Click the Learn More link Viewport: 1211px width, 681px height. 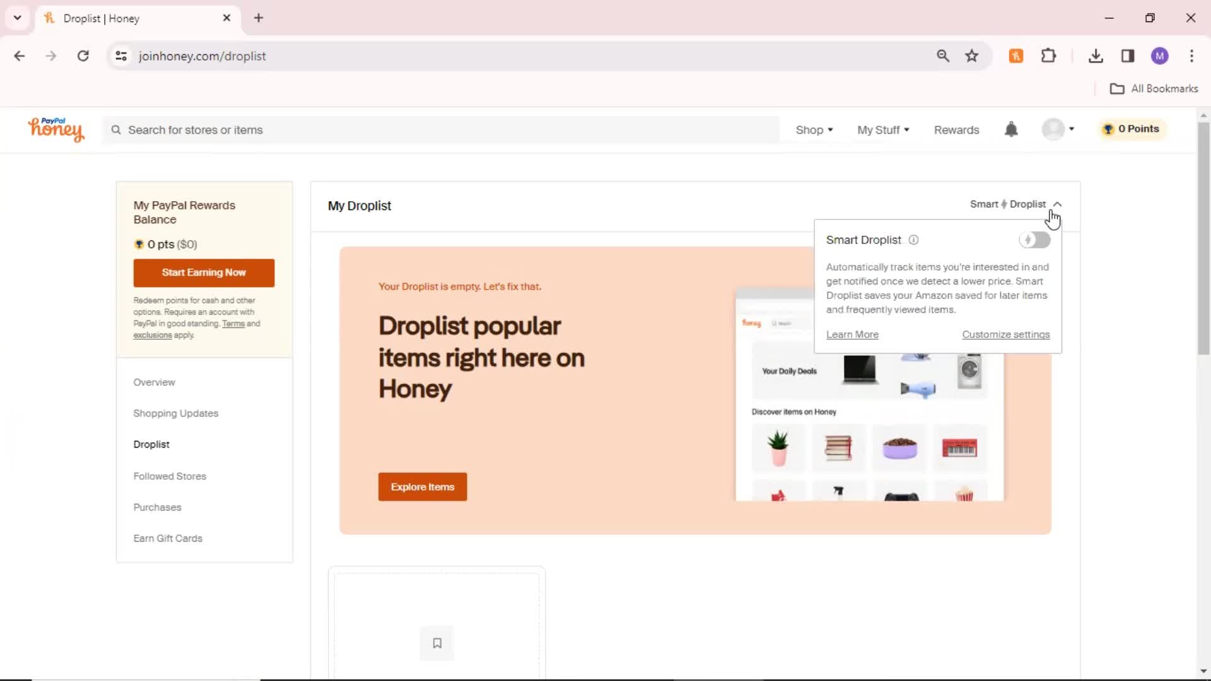(x=853, y=334)
